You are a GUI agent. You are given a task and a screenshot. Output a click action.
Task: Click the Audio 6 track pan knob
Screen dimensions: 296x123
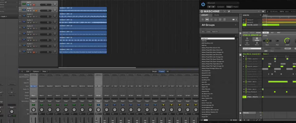coord(55,39)
